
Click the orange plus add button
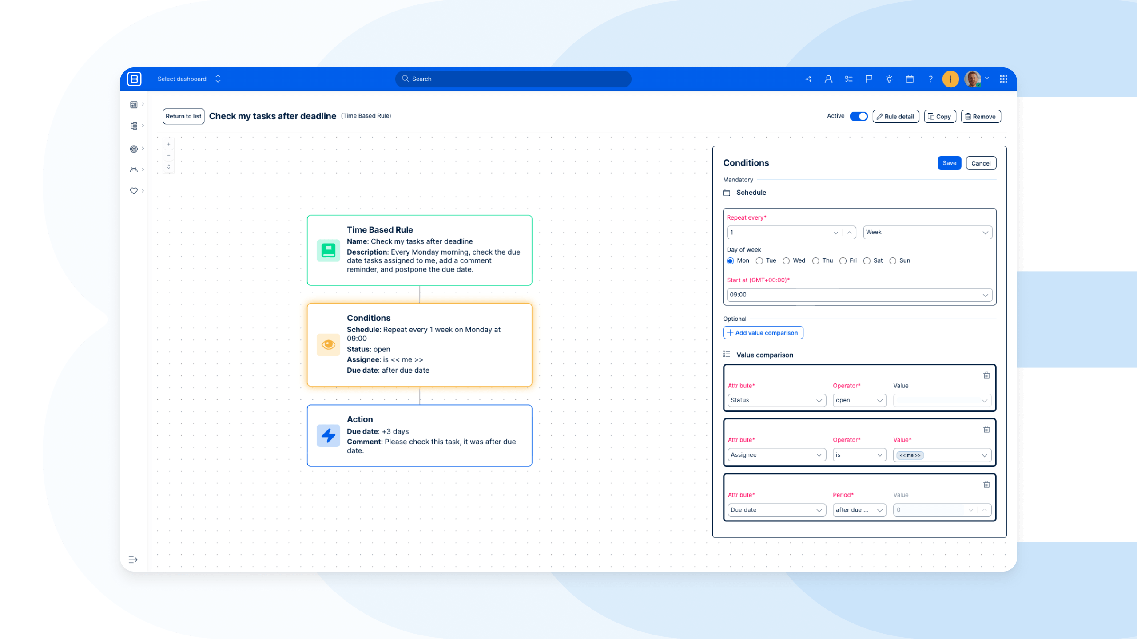(950, 79)
